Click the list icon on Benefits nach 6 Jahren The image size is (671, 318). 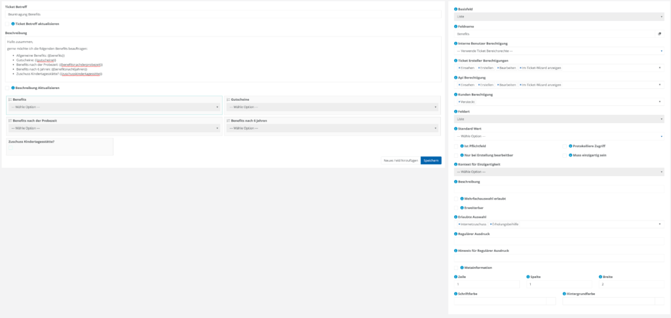(x=228, y=120)
